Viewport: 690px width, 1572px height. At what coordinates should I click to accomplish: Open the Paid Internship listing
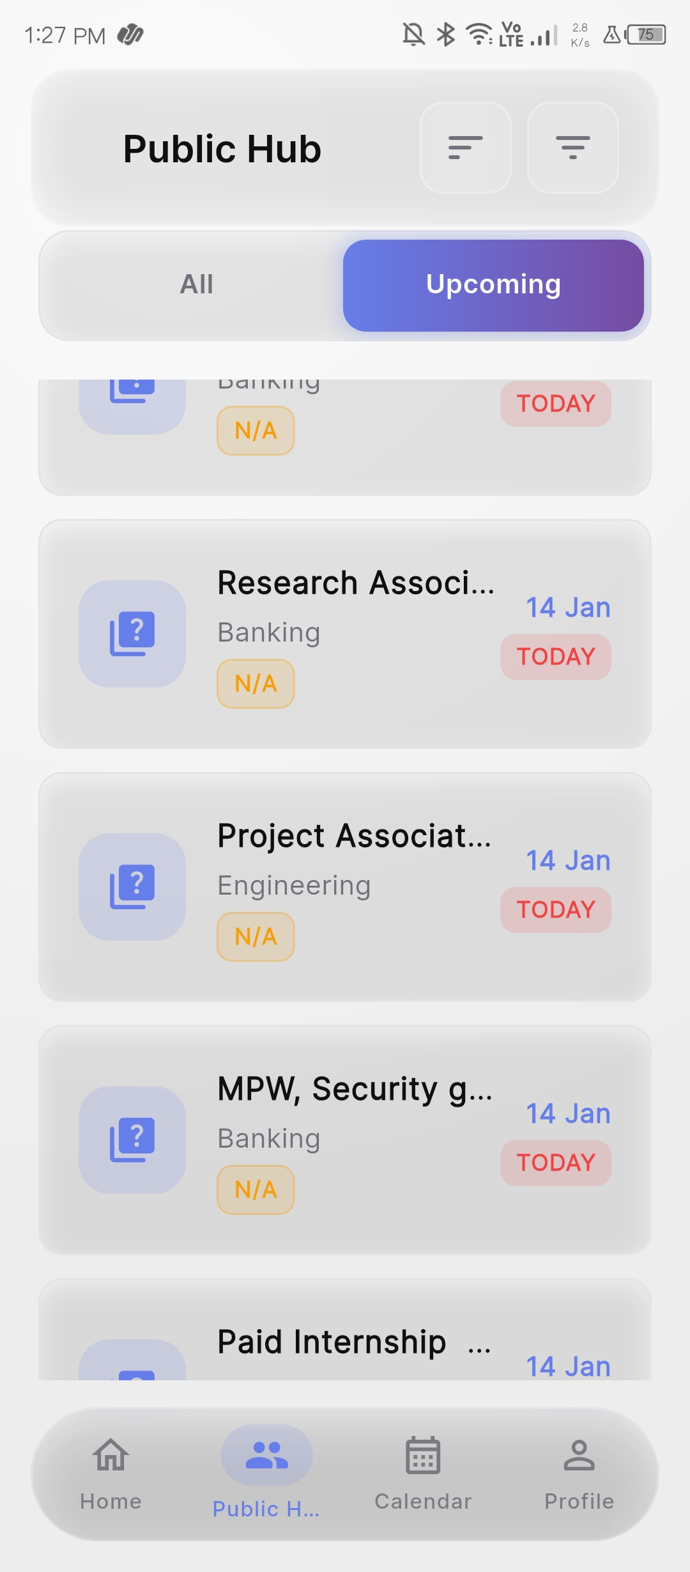point(332,1341)
